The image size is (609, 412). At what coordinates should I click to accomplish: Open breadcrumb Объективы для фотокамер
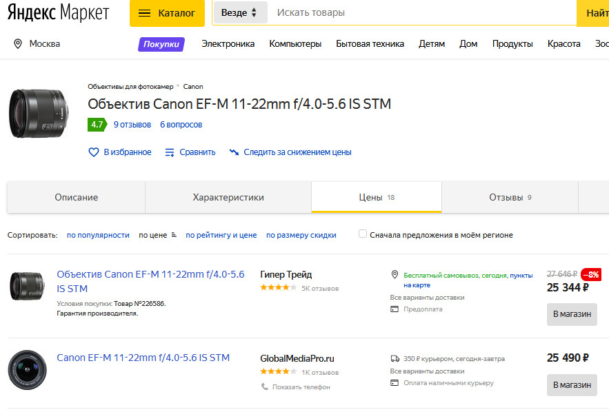130,87
